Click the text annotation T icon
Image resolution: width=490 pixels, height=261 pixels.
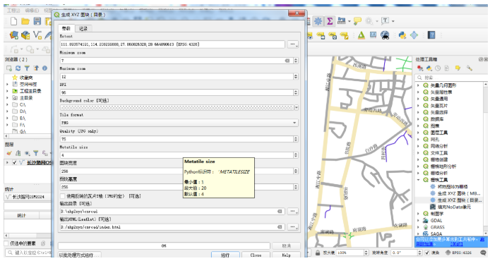386,20
